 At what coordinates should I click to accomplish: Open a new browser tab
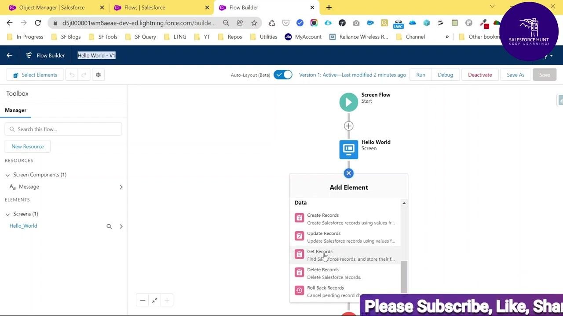click(329, 7)
